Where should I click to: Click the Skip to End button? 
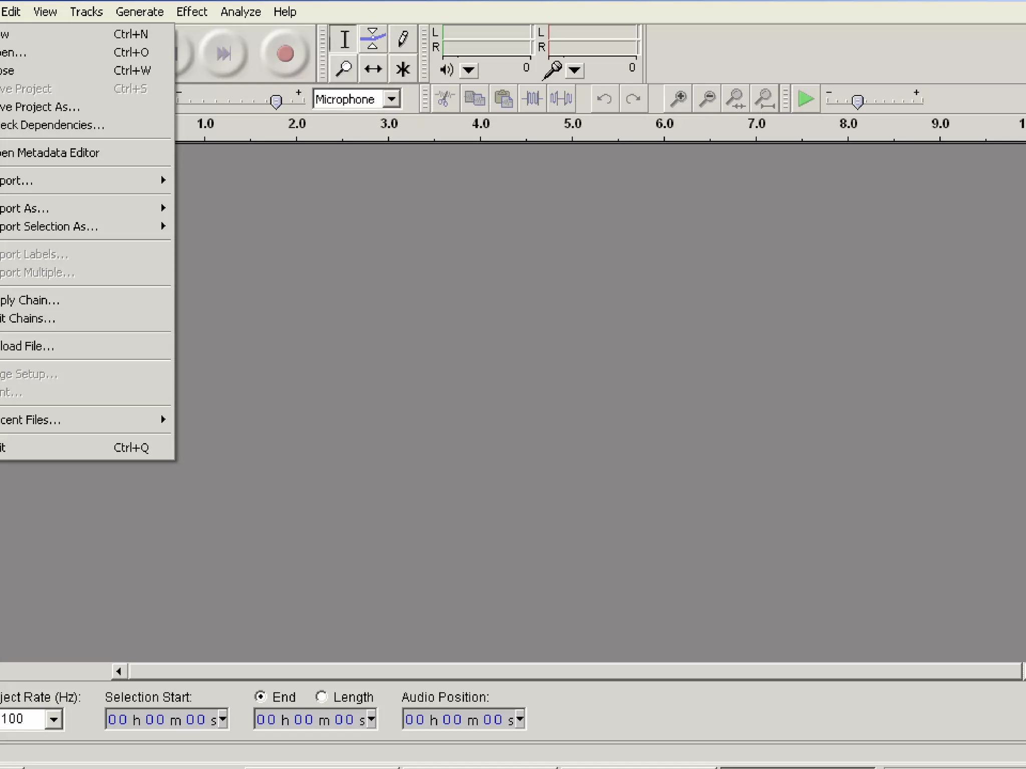[223, 54]
